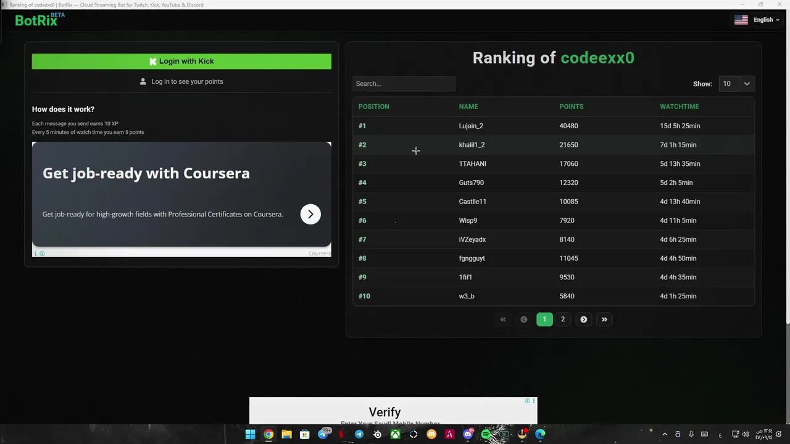This screenshot has height=444, width=790.
Task: Click watchtime 15d 5h 25min
Action: (680, 126)
